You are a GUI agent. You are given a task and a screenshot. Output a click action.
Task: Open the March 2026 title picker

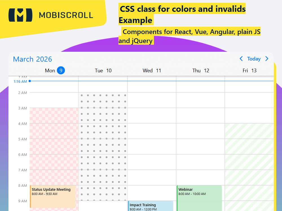click(x=32, y=59)
